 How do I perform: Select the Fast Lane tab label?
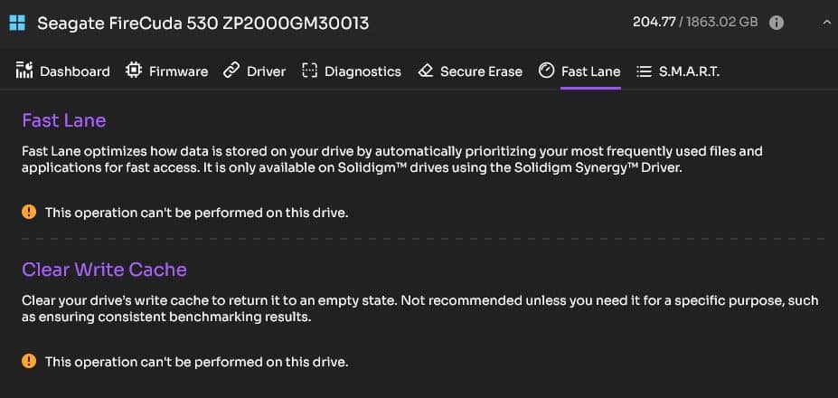(x=590, y=71)
